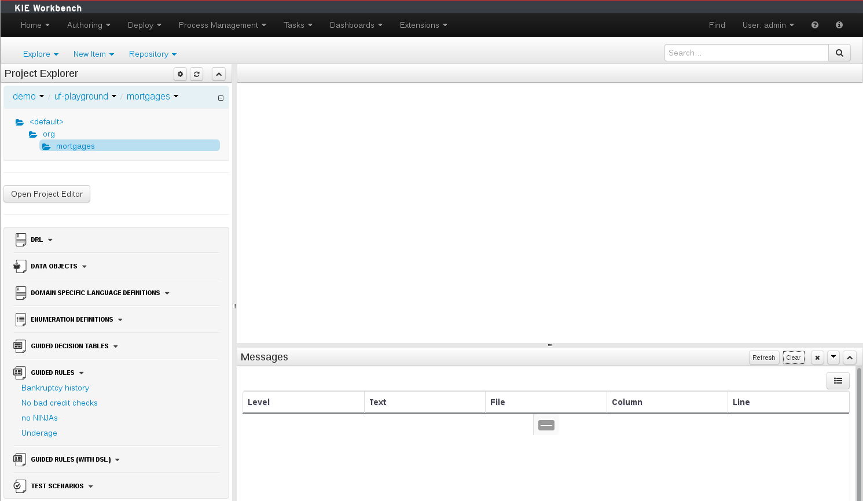Click the Open Project Editor button

(x=47, y=194)
